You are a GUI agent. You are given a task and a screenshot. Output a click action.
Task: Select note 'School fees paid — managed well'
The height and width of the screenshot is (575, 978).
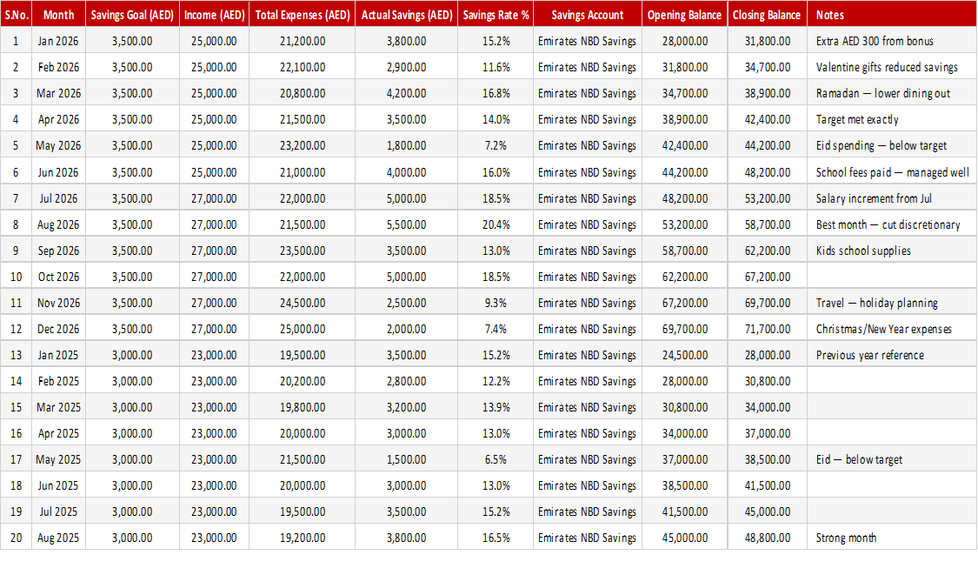coord(892,172)
